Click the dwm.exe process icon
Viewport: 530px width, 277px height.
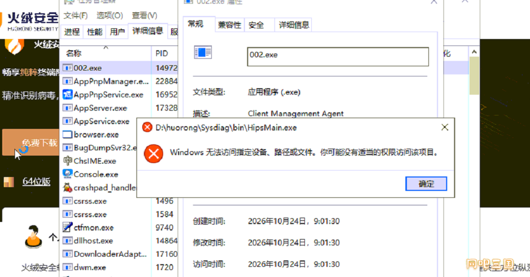[x=67, y=267]
